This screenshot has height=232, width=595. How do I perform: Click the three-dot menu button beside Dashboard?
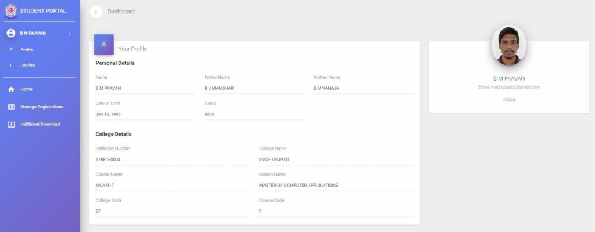click(x=96, y=12)
